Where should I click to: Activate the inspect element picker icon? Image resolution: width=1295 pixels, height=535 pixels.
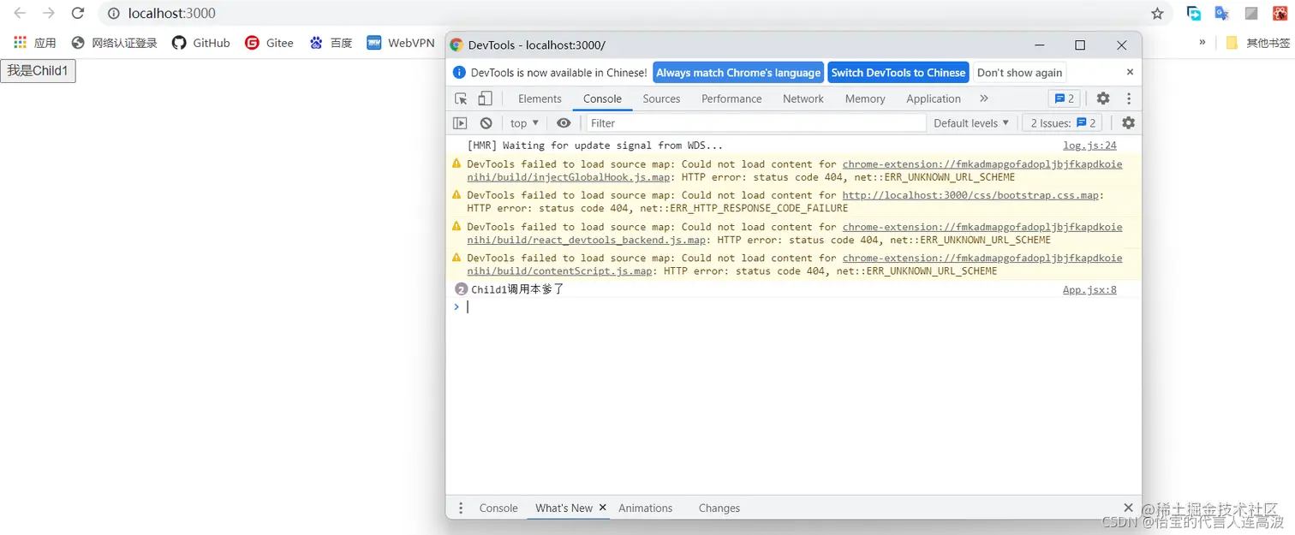click(x=461, y=98)
